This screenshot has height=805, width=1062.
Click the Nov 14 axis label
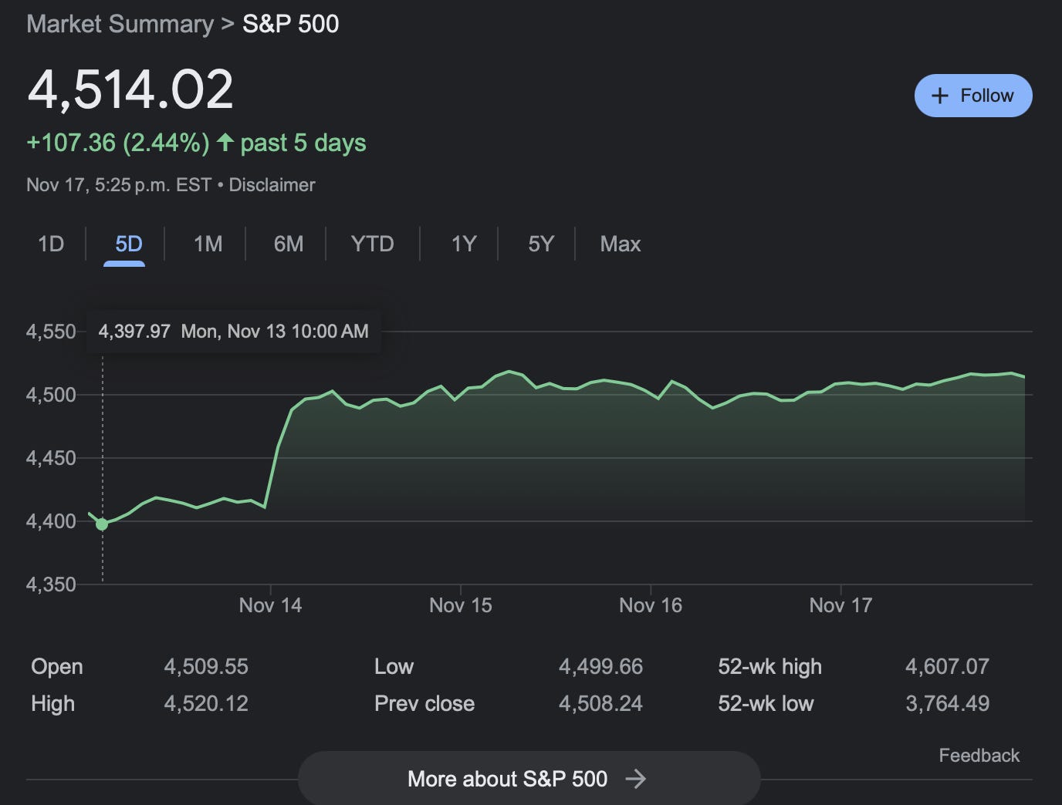pyautogui.click(x=270, y=605)
